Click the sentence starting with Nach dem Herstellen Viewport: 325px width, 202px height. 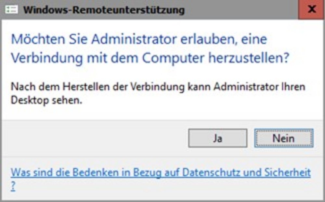pos(158,87)
